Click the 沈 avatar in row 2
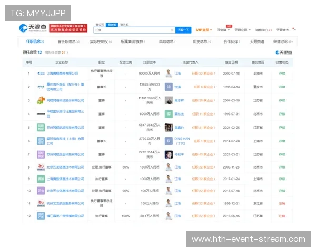The image size is (316, 252). 169,87
